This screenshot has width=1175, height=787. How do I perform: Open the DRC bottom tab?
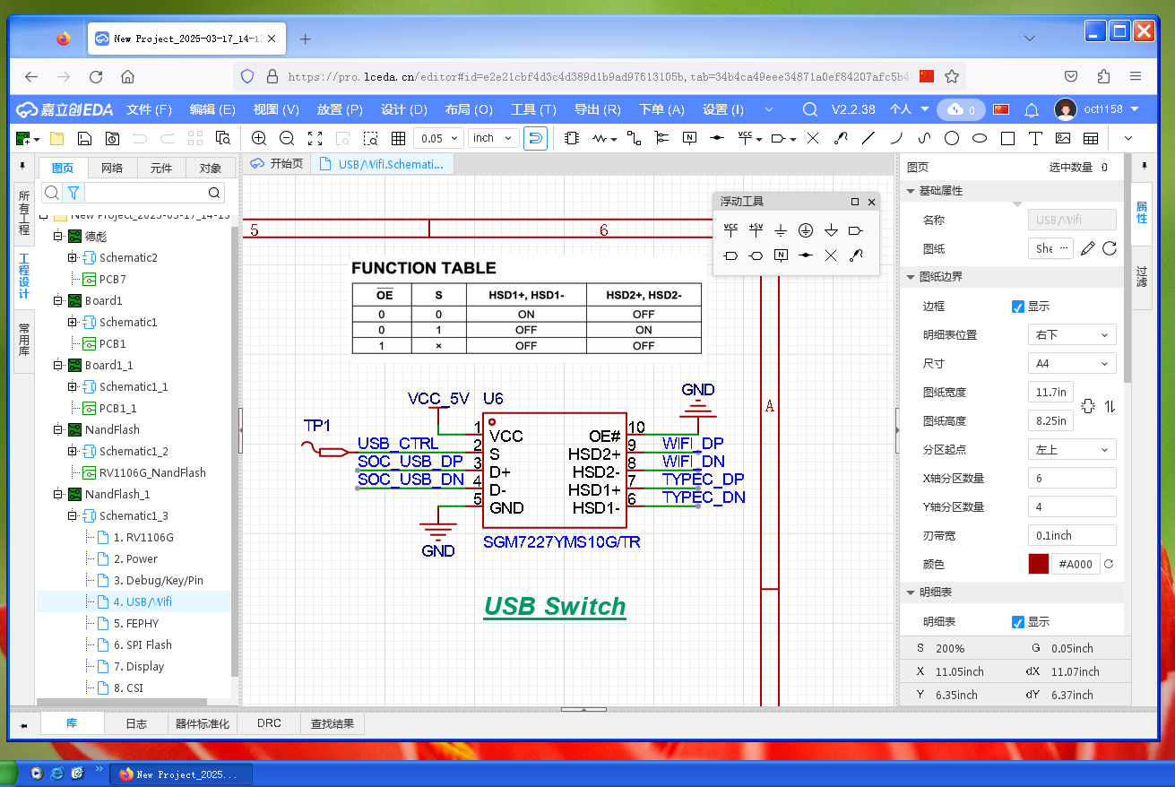(x=269, y=723)
